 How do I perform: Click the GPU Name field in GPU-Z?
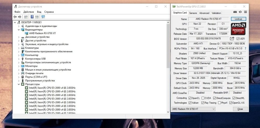coord(209,19)
